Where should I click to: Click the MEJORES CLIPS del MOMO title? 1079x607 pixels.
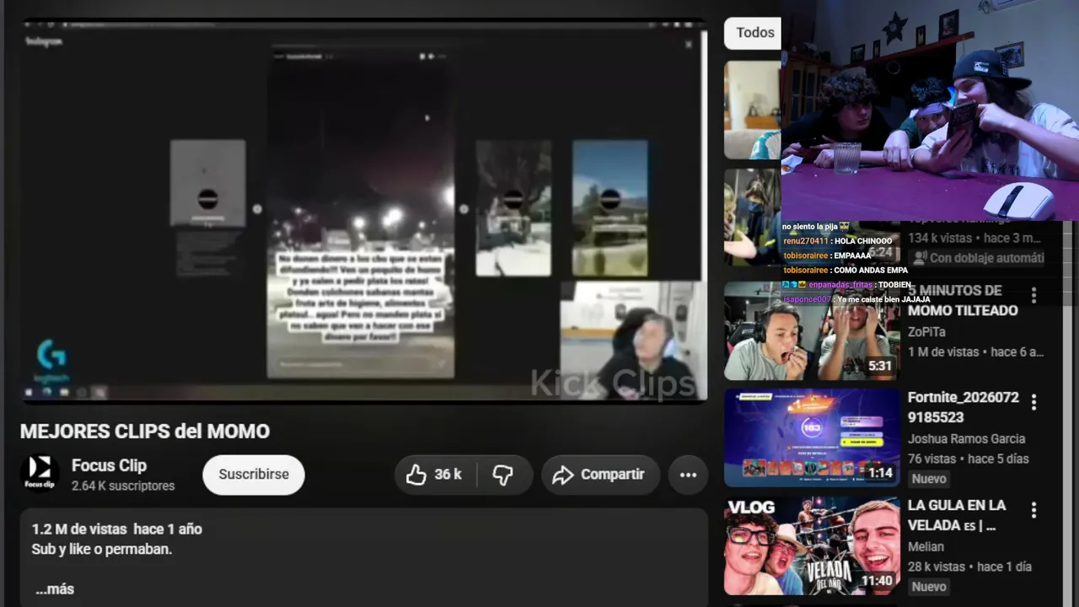[x=145, y=432]
